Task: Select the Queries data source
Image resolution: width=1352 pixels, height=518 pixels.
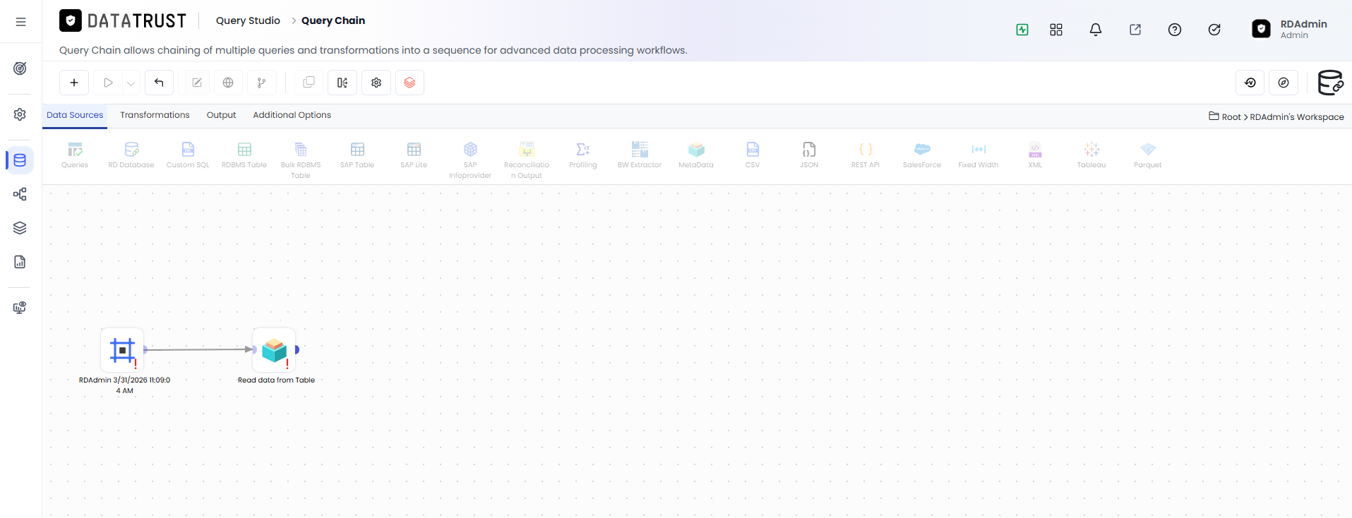Action: coord(75,155)
